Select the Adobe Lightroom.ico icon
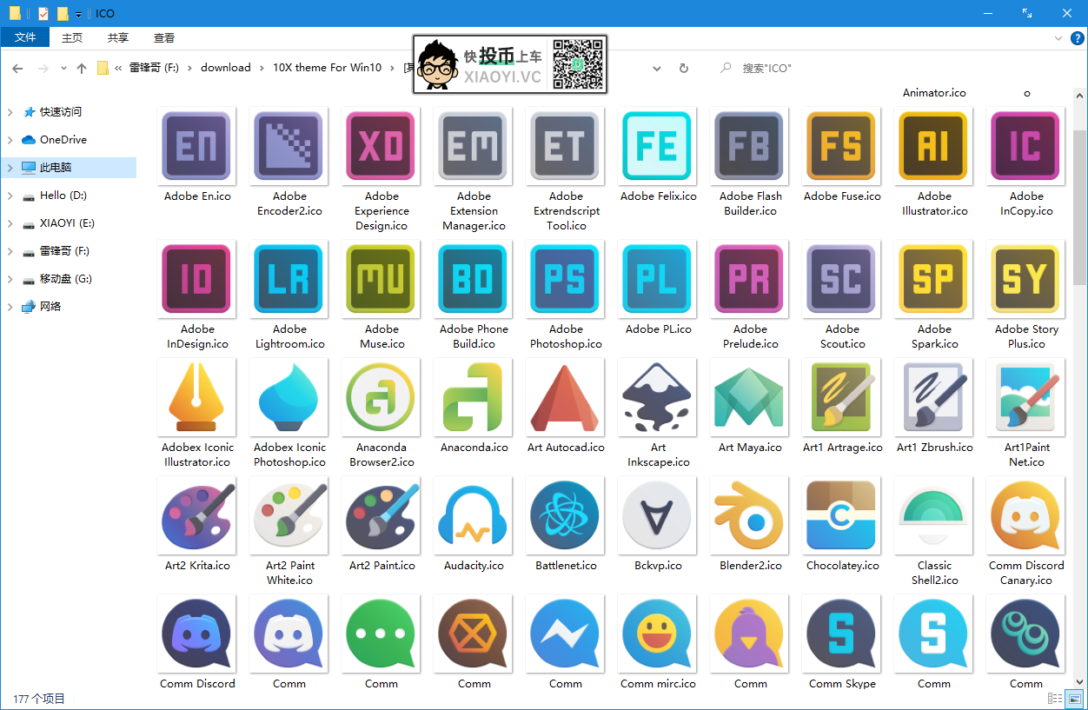The image size is (1088, 710). pyautogui.click(x=289, y=279)
